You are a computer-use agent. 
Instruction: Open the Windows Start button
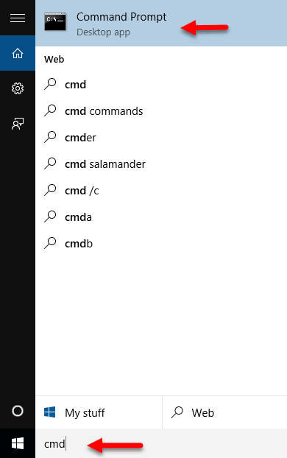pos(18,443)
